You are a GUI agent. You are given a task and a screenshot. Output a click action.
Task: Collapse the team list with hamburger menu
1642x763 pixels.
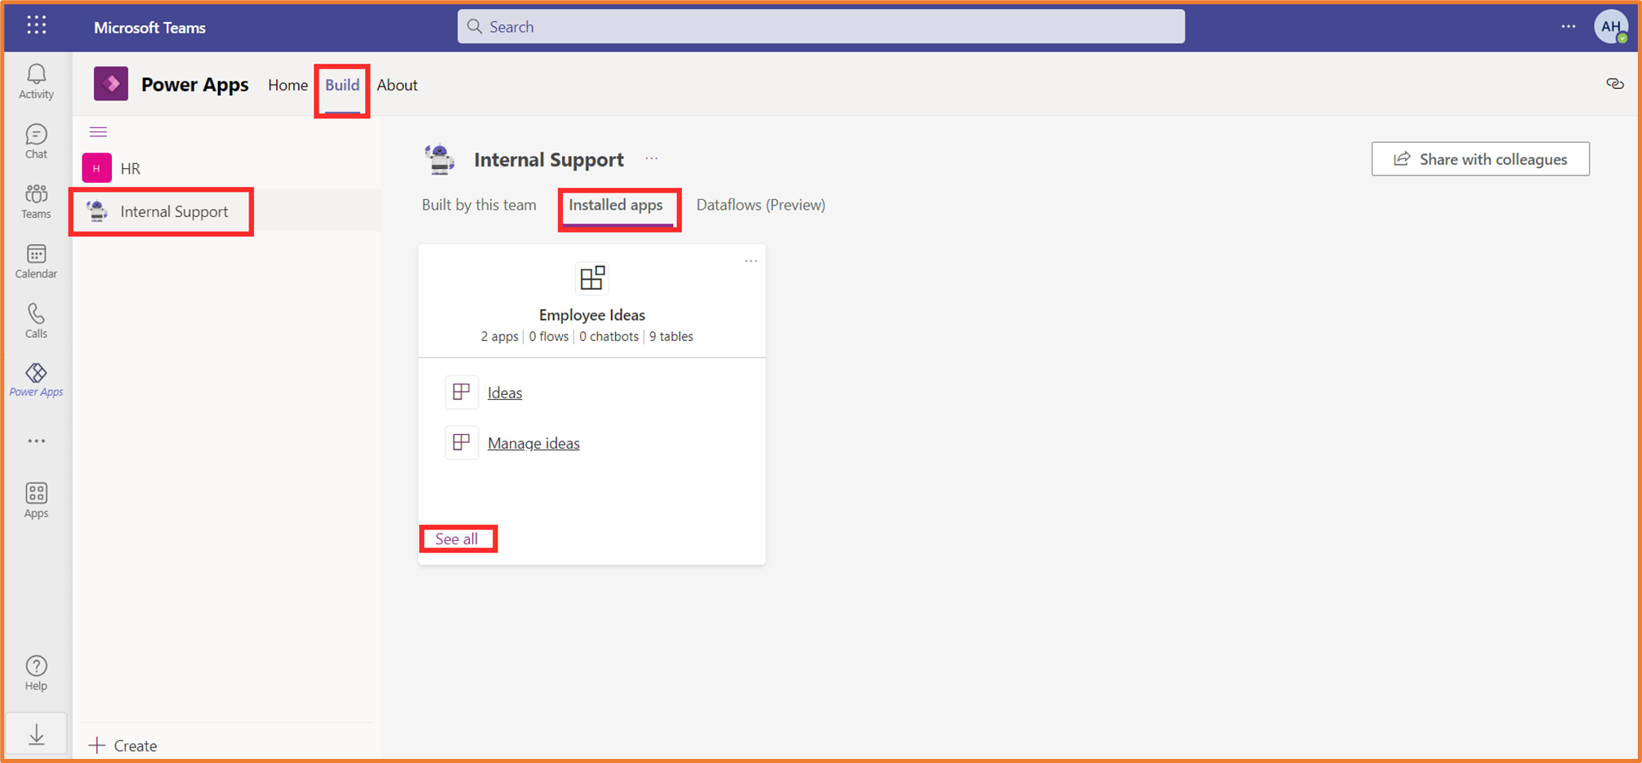click(98, 131)
